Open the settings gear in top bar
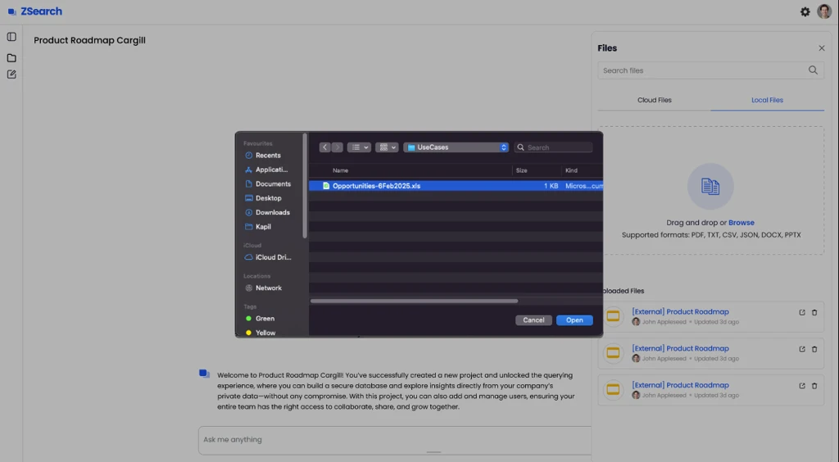This screenshot has width=839, height=462. (x=805, y=11)
